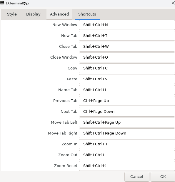Focus the Close Tab shortcut field

127,47
